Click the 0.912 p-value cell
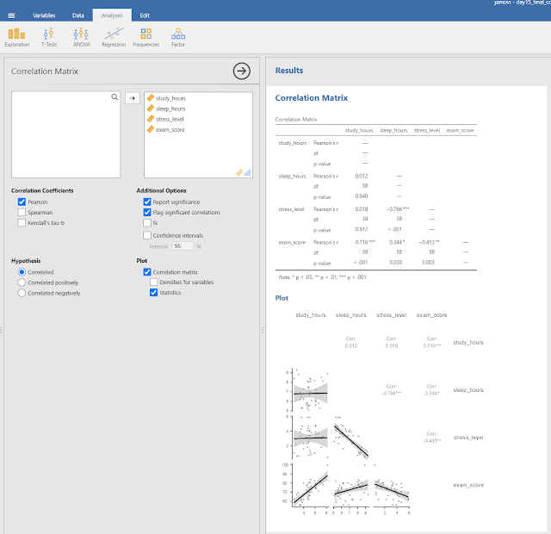This screenshot has height=534, width=551. point(362,229)
